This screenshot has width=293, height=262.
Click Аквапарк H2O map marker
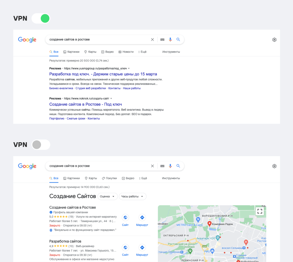coord(218,238)
